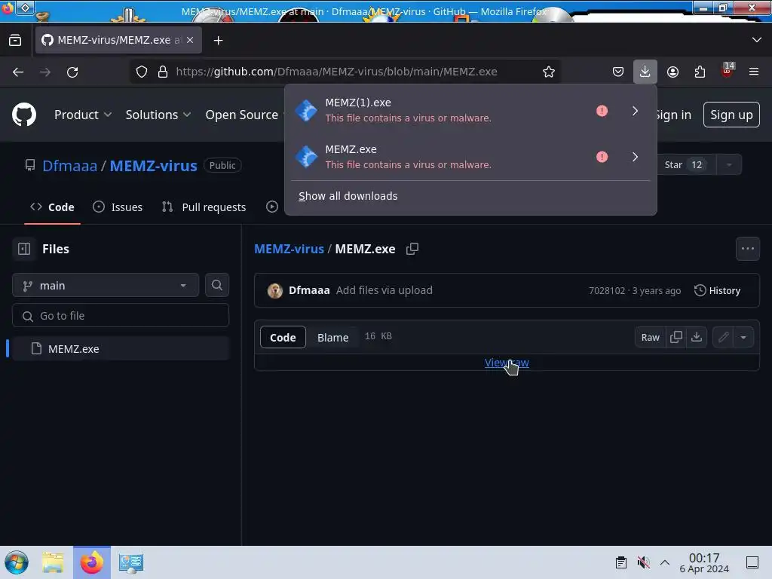Open the Firefox hamburger menu
The image size is (772, 579).
[754, 72]
